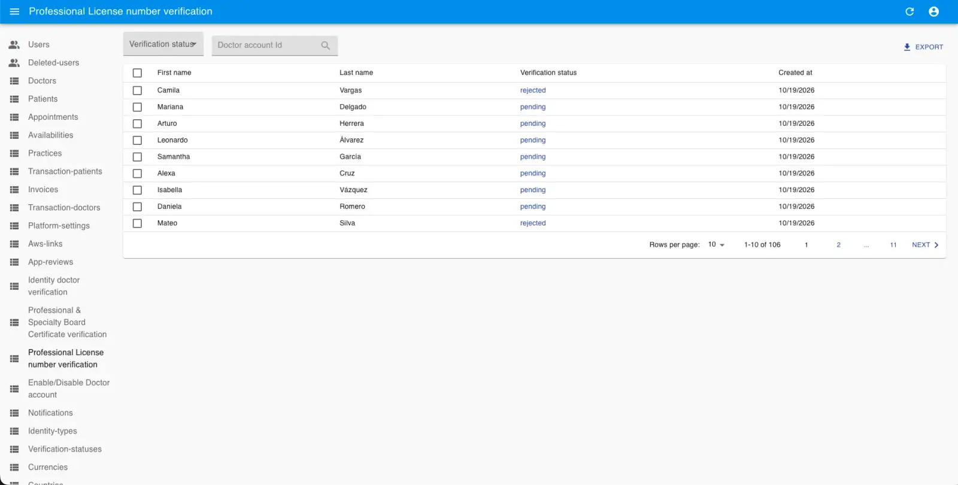The width and height of the screenshot is (958, 485).
Task: Click the Currencies list icon
Action: pos(14,467)
